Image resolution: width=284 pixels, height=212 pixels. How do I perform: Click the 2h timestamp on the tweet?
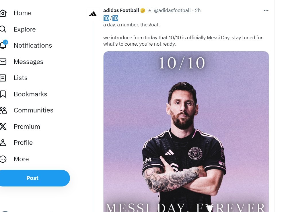pyautogui.click(x=198, y=10)
